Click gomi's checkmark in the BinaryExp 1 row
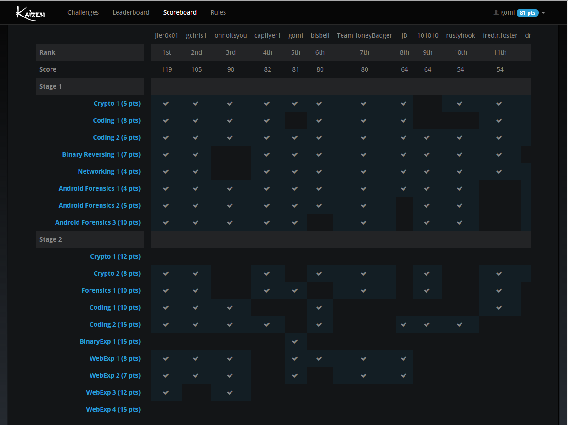 [x=295, y=341]
